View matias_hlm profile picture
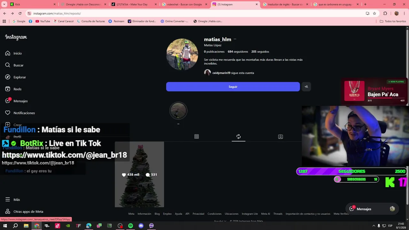This screenshot has width=409, height=230. coord(182,54)
